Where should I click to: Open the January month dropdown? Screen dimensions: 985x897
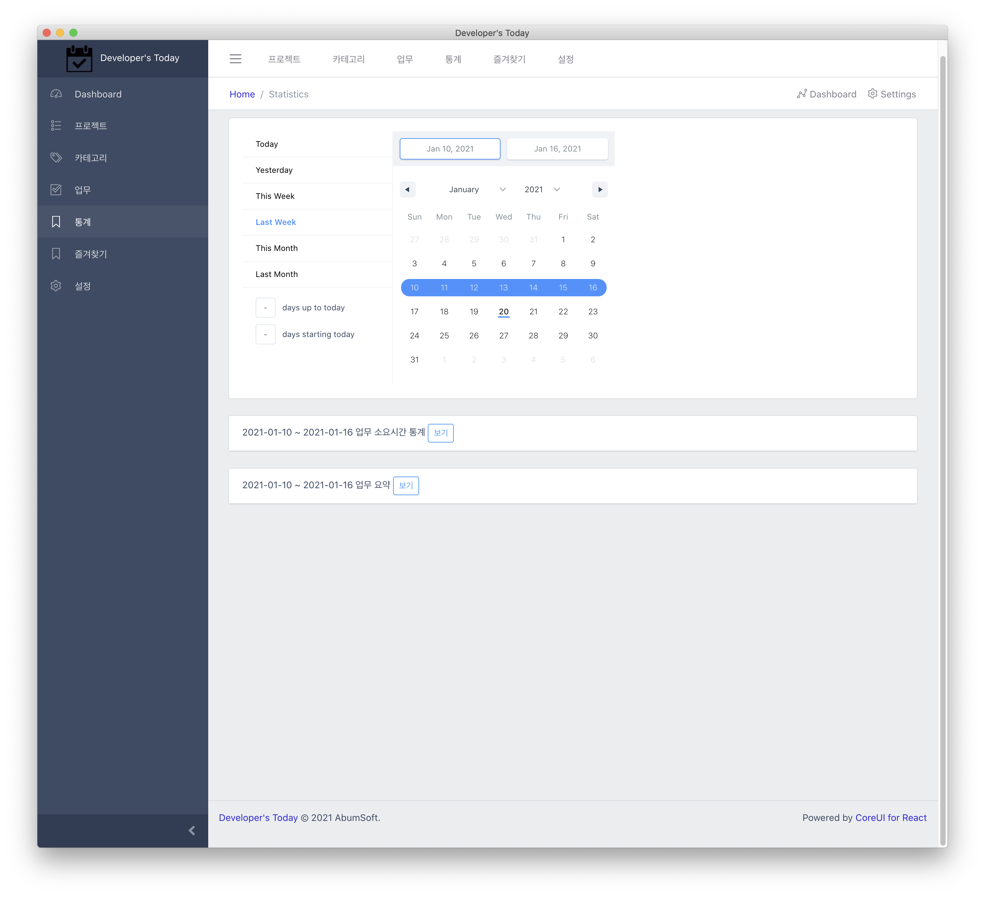pyautogui.click(x=477, y=190)
